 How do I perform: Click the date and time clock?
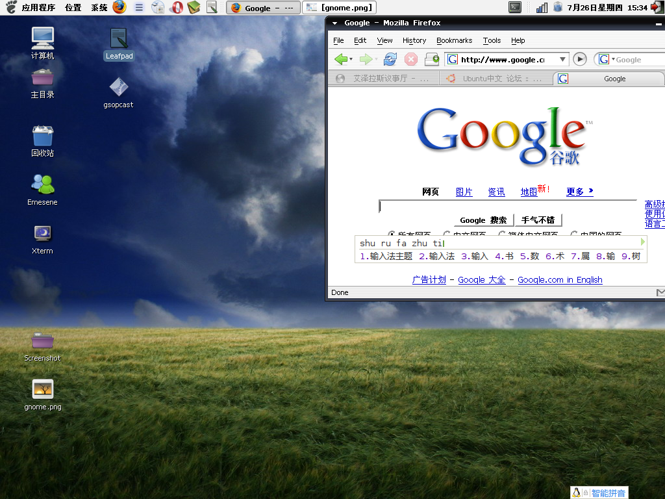pos(607,8)
